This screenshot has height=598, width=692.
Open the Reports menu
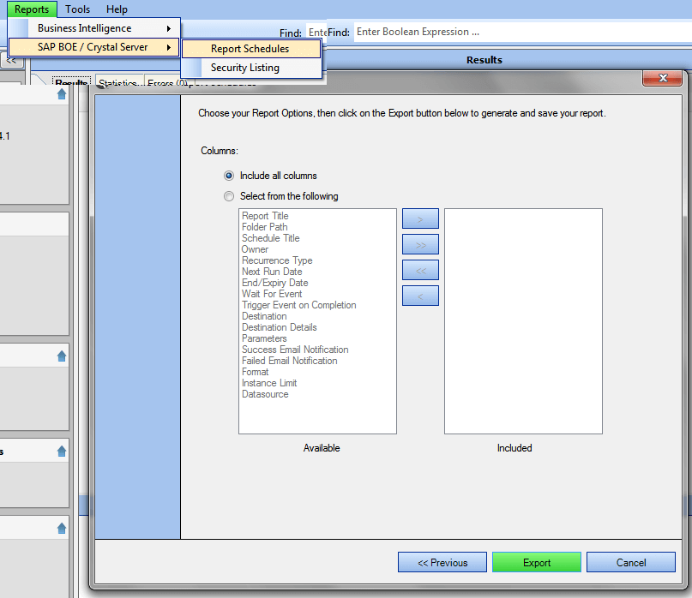click(x=32, y=9)
